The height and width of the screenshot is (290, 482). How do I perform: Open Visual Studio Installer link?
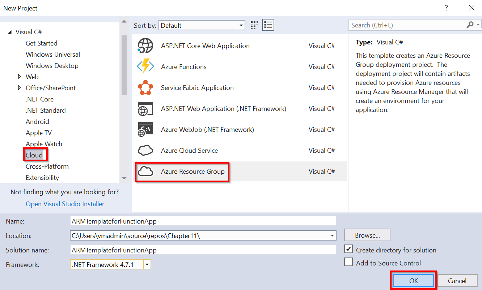tap(65, 204)
